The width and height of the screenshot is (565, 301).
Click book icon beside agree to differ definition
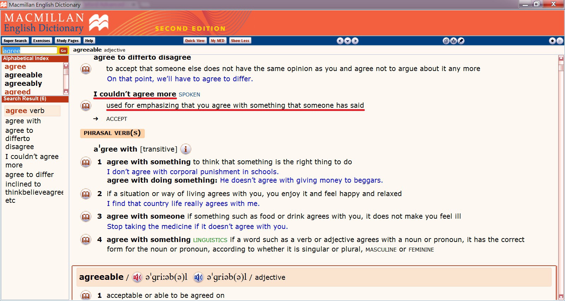tap(86, 69)
